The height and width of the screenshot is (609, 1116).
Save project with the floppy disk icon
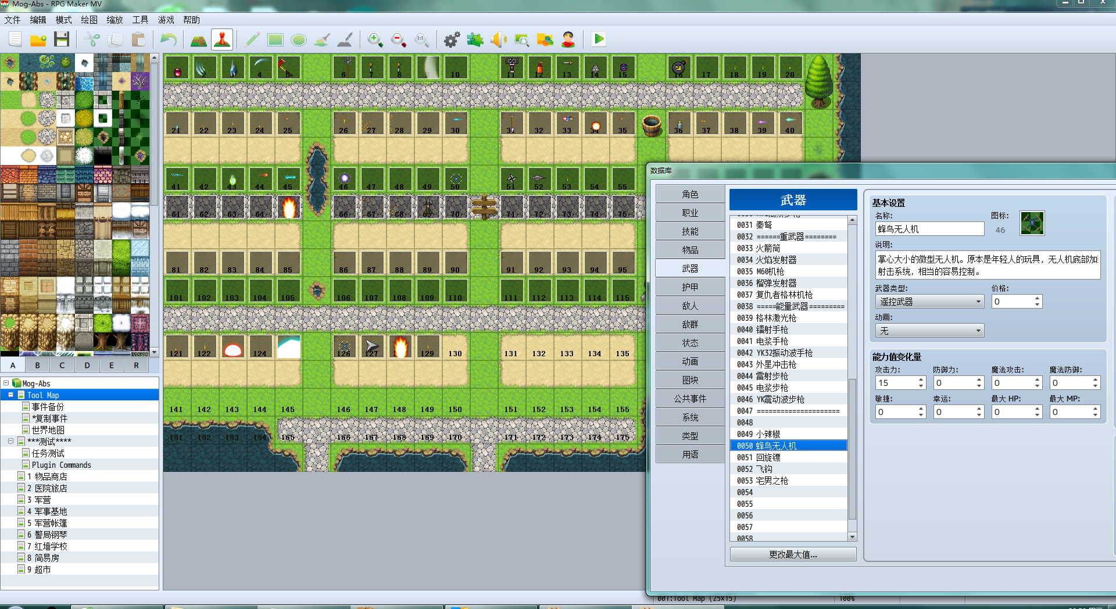[62, 40]
